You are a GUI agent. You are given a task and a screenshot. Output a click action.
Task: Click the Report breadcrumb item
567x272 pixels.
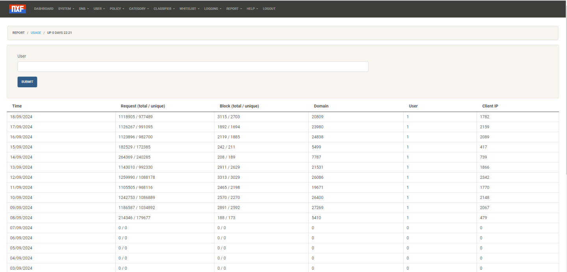19,33
